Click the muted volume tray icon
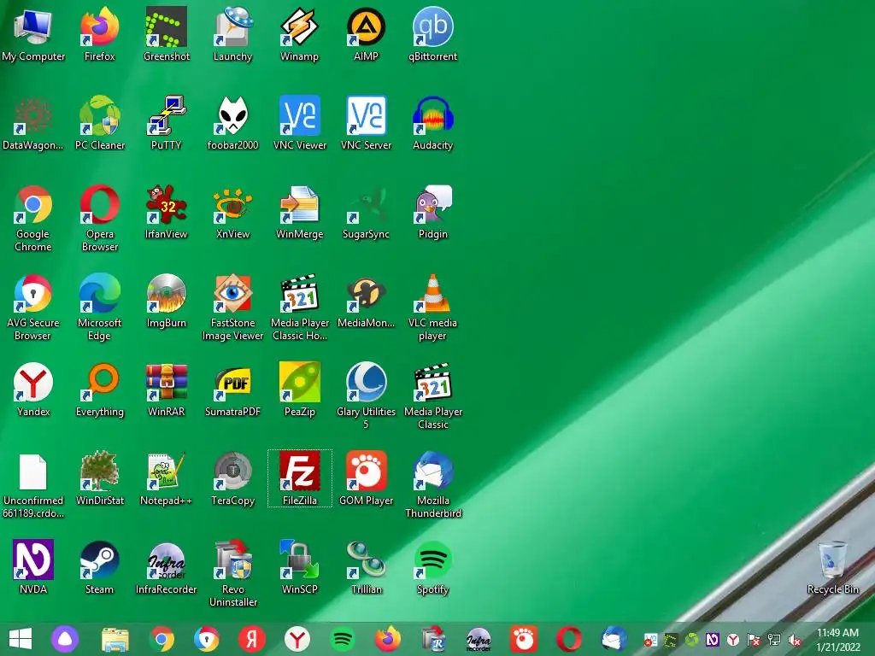 [795, 641]
